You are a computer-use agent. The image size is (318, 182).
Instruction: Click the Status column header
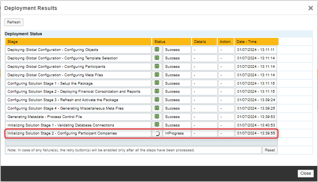(171, 41)
